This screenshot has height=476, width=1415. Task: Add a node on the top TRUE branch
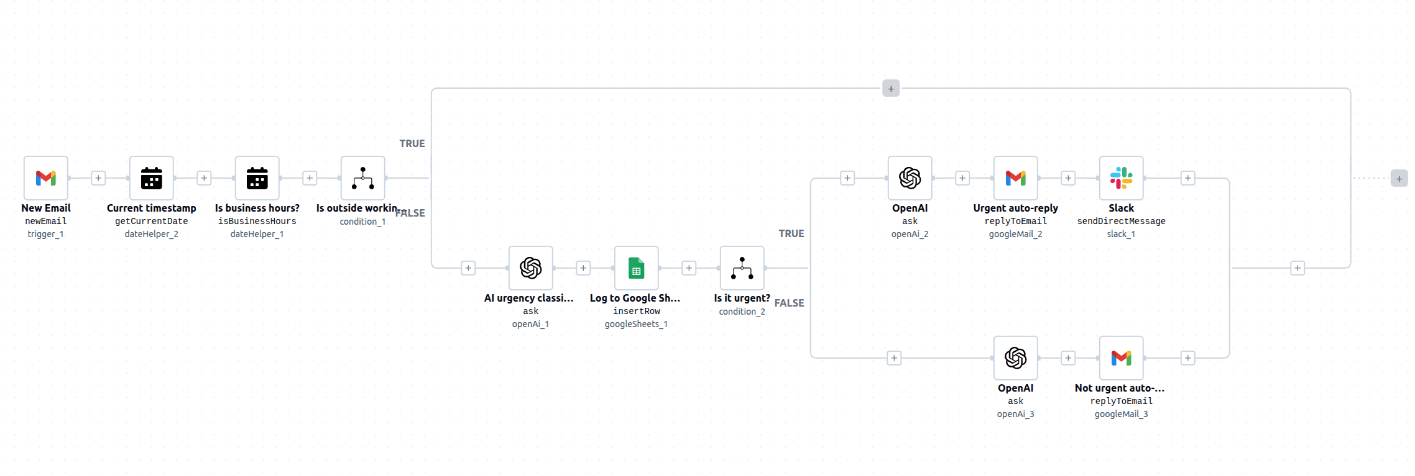point(890,89)
